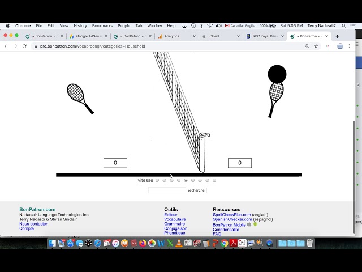
Task: Launch Finder from the dock
Action: coord(53,243)
